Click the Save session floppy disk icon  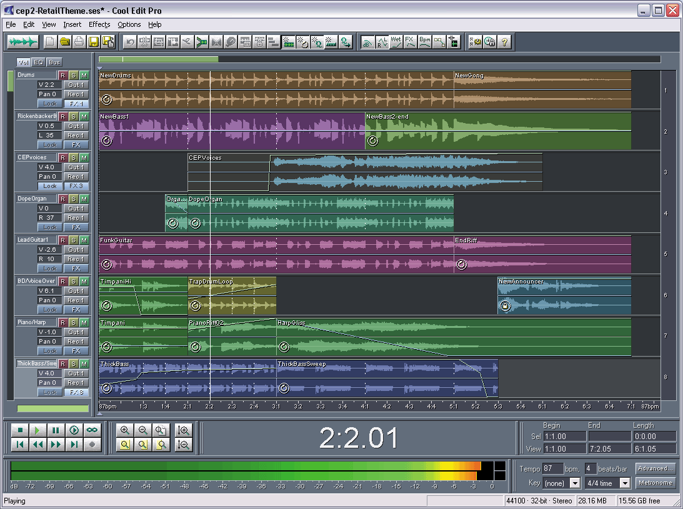point(94,42)
